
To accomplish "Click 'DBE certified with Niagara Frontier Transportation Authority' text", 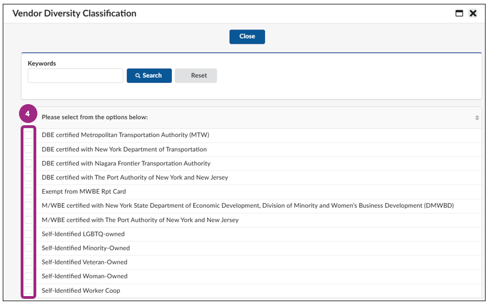I will (126, 163).
